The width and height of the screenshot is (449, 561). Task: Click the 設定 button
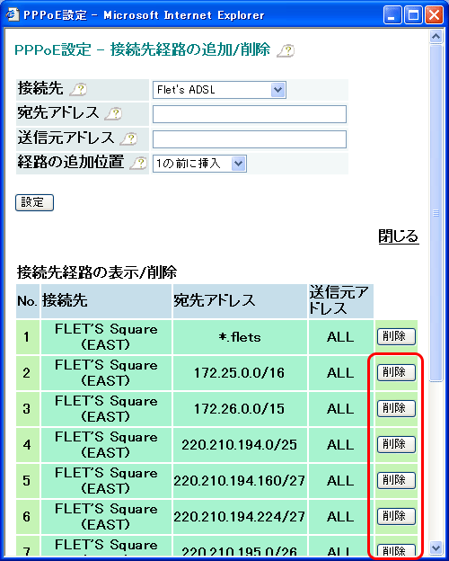[x=34, y=202]
